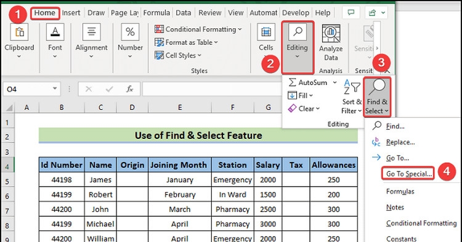Switch to the Help ribbon tab

tap(323, 13)
